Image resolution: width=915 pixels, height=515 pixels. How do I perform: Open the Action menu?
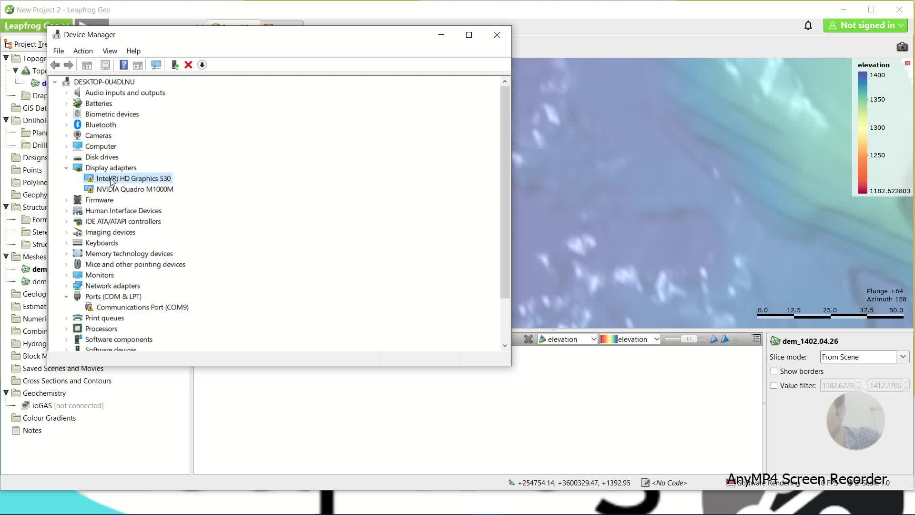tap(83, 51)
